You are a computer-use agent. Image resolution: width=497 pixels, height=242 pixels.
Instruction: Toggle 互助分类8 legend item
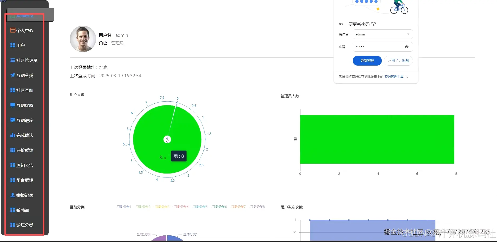[x=257, y=207]
